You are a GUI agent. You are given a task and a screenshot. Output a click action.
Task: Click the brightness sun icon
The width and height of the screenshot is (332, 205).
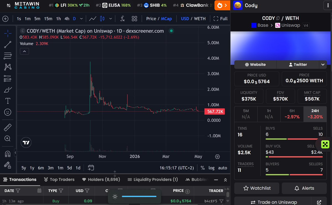[x=115, y=196]
